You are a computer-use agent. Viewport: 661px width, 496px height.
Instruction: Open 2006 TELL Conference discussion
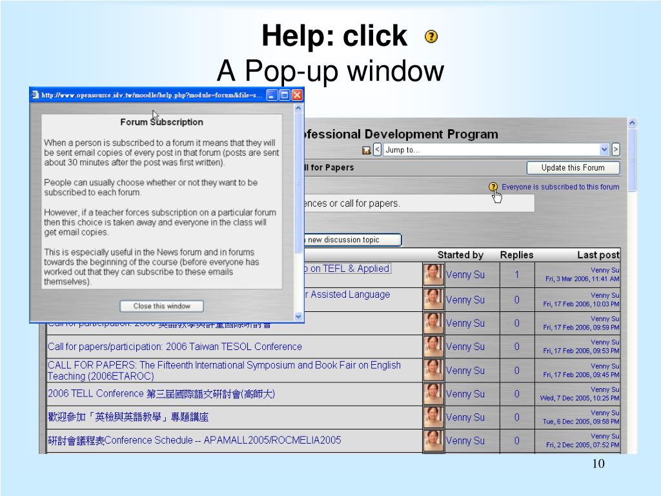click(x=161, y=393)
